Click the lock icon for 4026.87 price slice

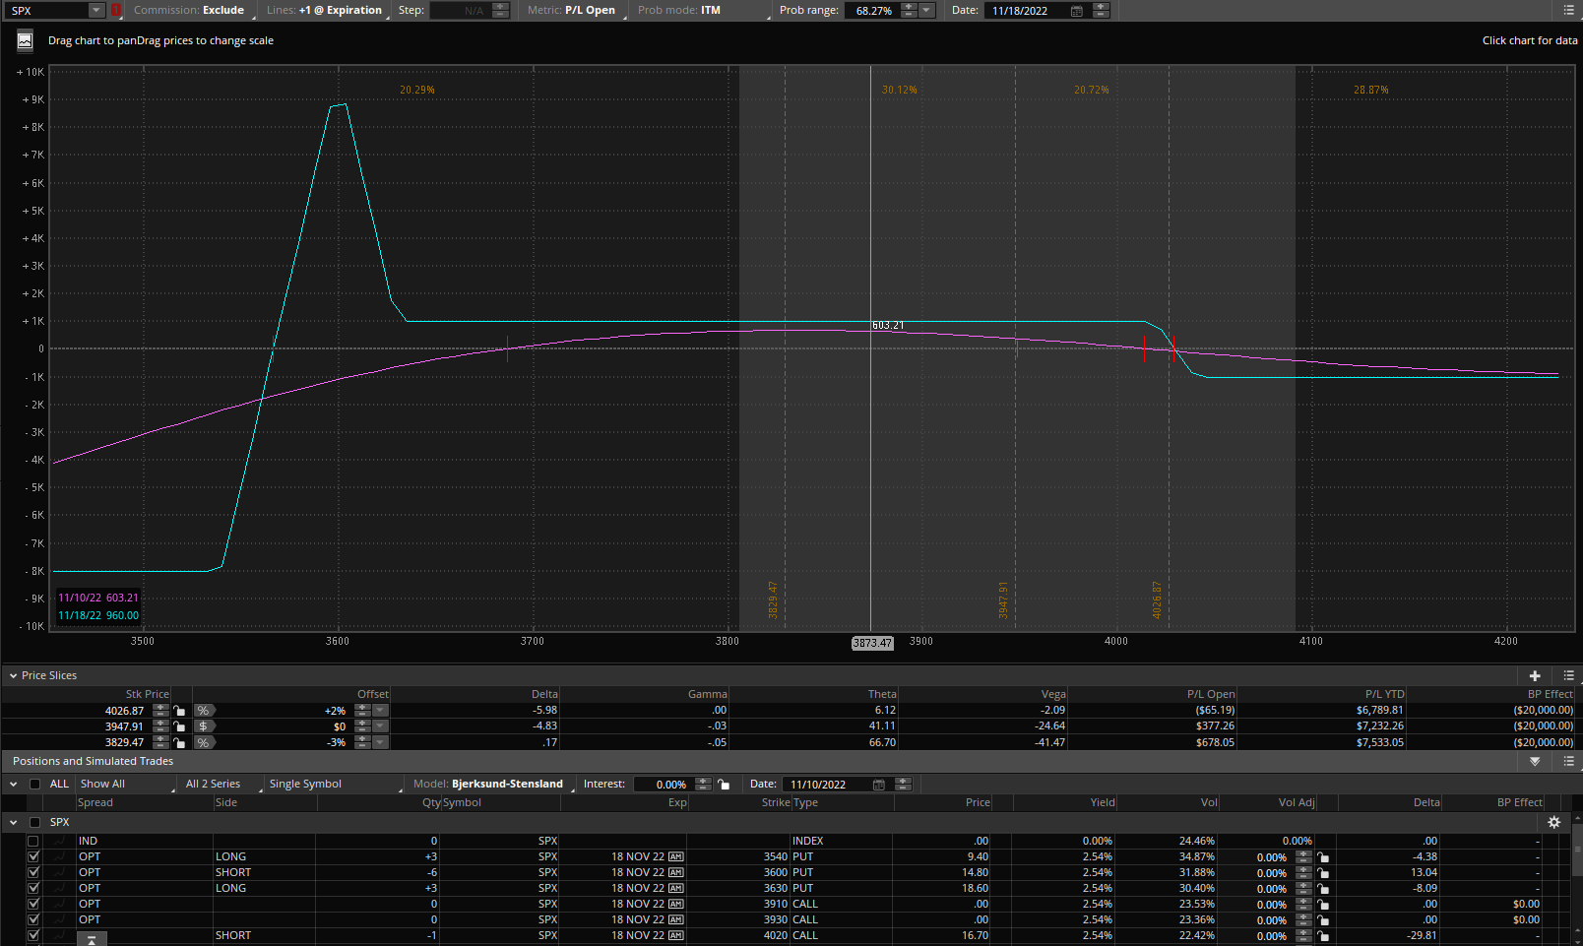click(x=179, y=711)
